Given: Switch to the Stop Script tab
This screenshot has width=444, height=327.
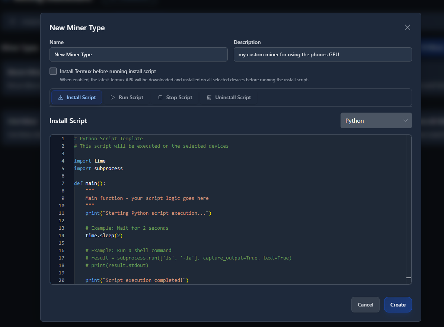Looking at the screenshot, I should tap(175, 97).
